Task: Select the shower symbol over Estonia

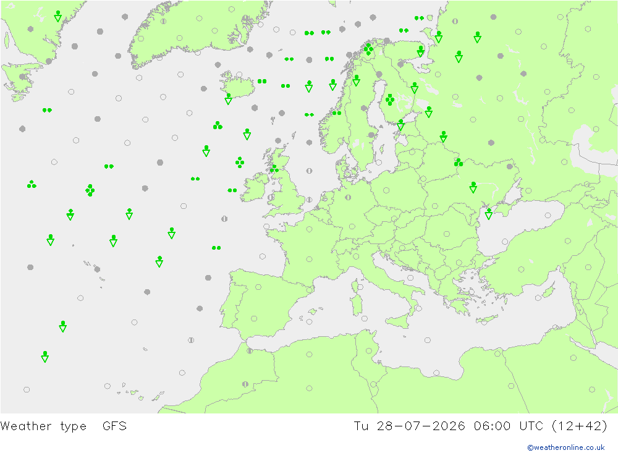Action: click(401, 125)
